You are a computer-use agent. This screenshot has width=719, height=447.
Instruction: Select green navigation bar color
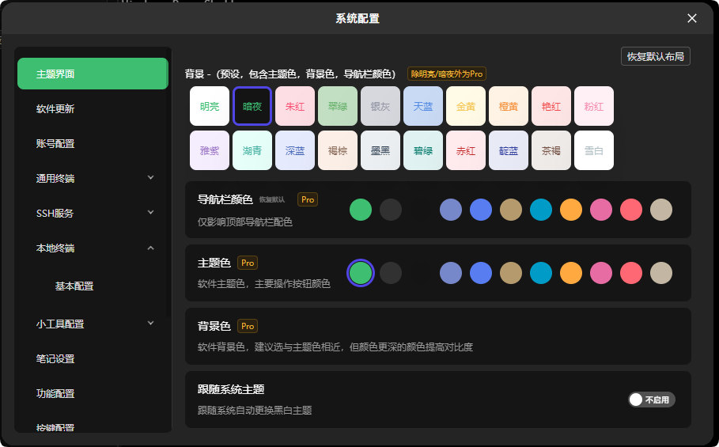point(361,210)
